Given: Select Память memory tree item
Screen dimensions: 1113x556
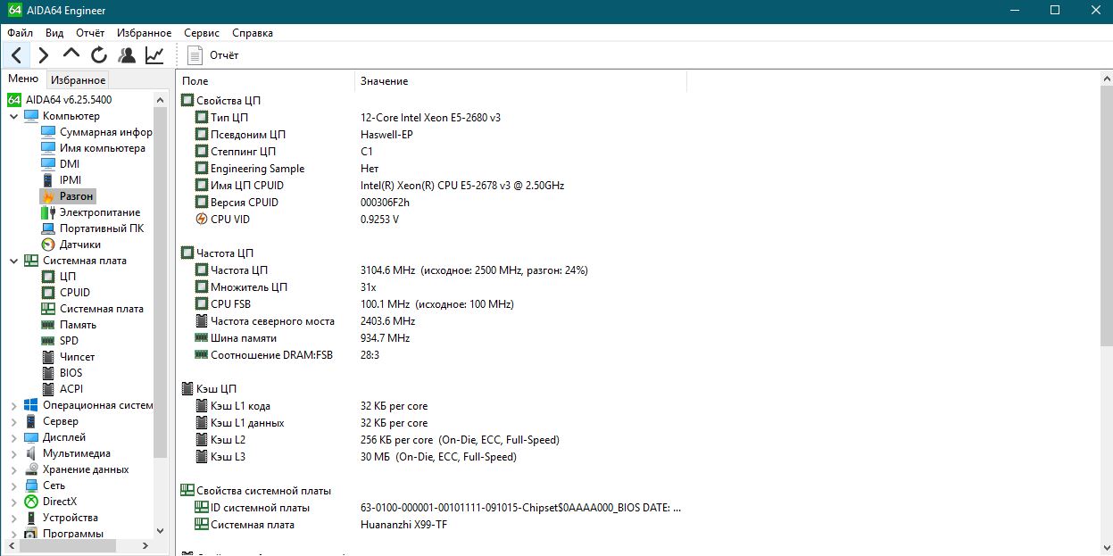Looking at the screenshot, I should [79, 325].
